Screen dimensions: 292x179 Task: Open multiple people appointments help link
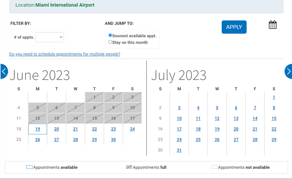[x=65, y=54]
